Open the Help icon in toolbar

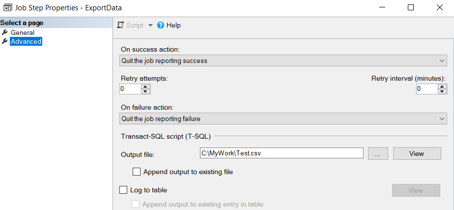coord(161,25)
